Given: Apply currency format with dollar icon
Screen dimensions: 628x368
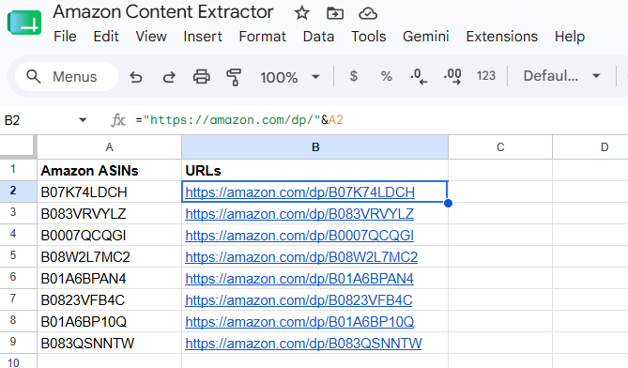Looking at the screenshot, I should [x=353, y=76].
